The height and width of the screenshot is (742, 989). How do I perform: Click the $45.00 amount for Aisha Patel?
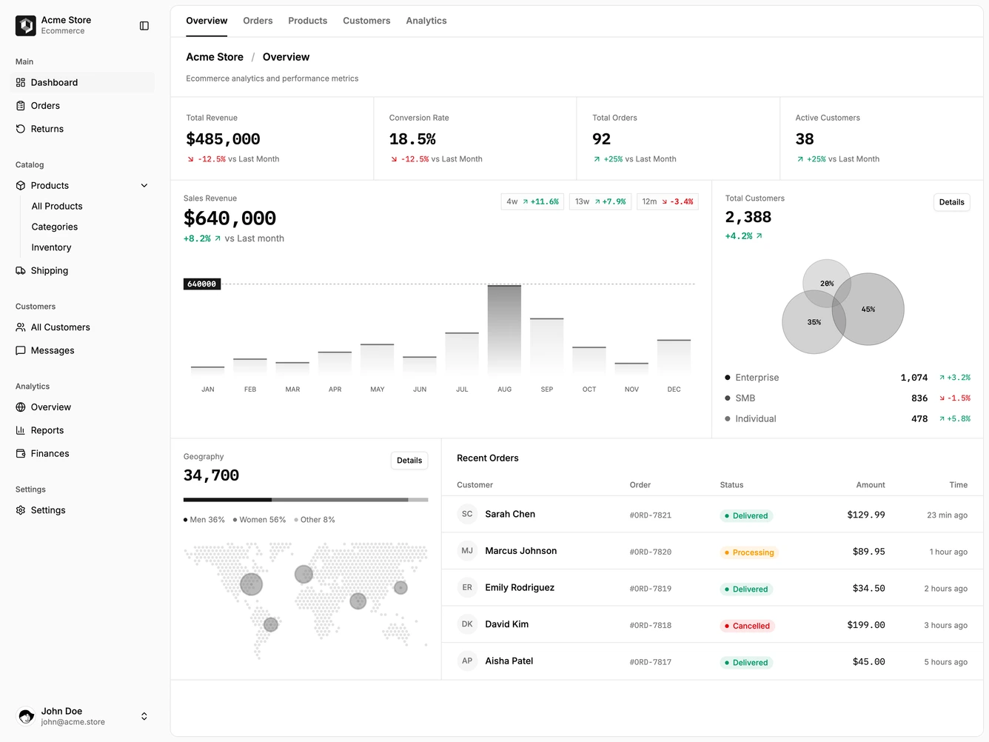tap(869, 662)
